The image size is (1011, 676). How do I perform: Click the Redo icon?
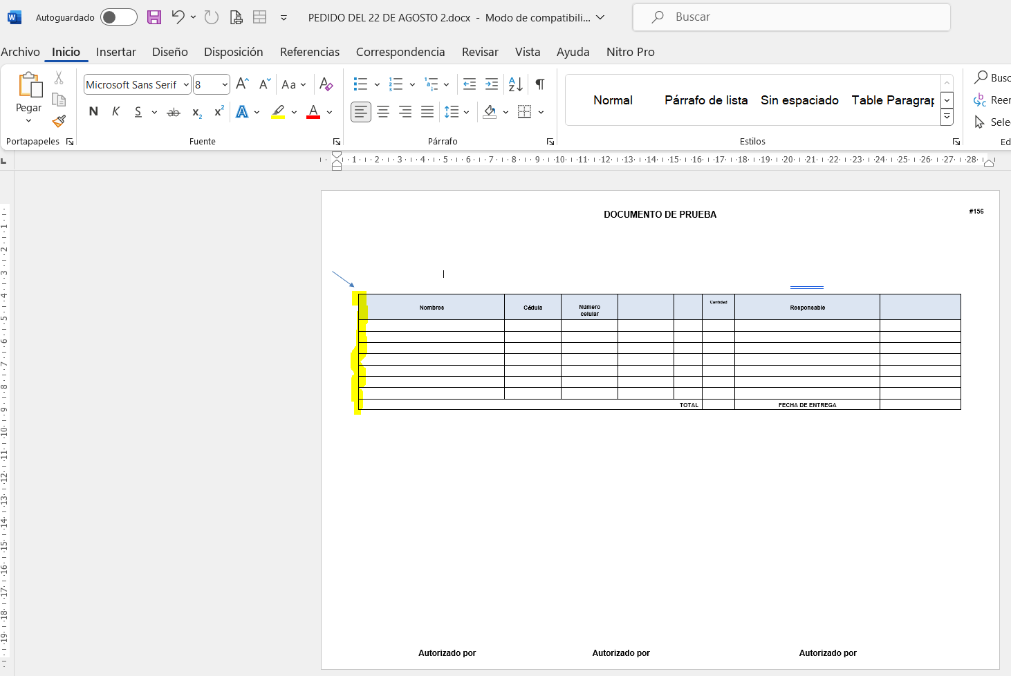[212, 17]
